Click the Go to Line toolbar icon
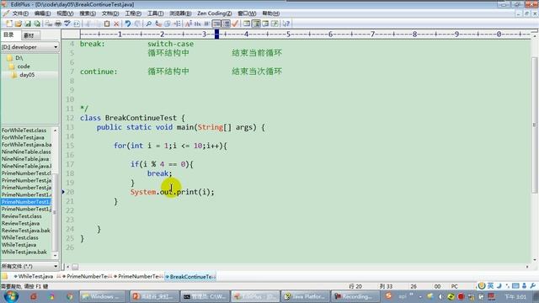Viewport: 539px width, 303px height. [177, 24]
